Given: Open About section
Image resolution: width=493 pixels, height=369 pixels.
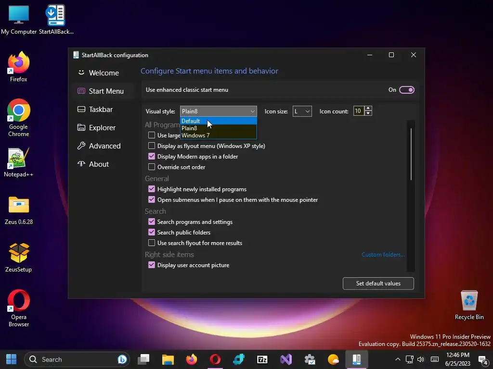Looking at the screenshot, I should point(104,164).
